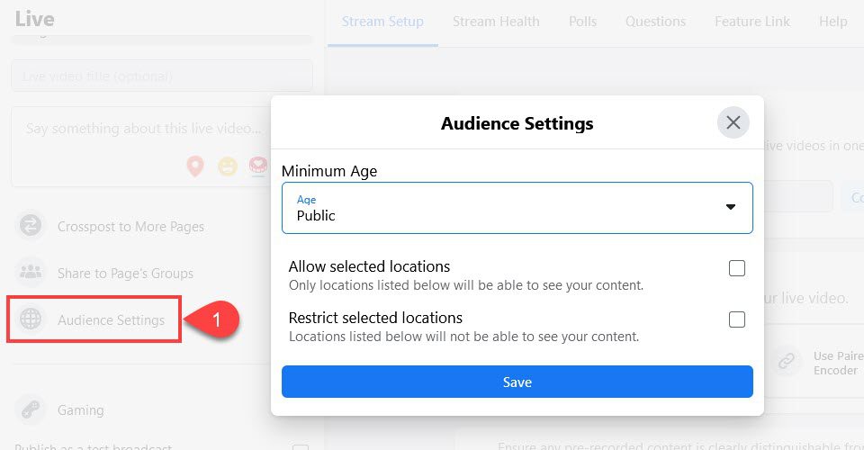Close the Audience Settings dialog
This screenshot has width=864, height=450.
(733, 122)
